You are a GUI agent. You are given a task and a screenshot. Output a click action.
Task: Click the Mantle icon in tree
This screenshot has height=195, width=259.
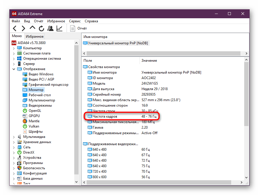pyautogui.click(x=25, y=121)
